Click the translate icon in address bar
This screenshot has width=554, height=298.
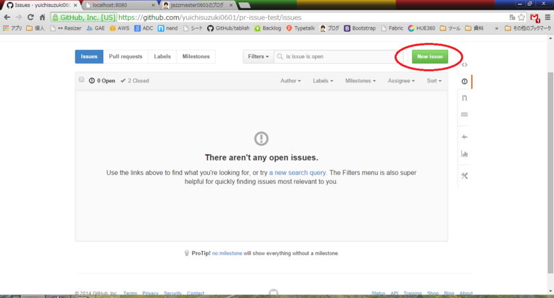(512, 17)
